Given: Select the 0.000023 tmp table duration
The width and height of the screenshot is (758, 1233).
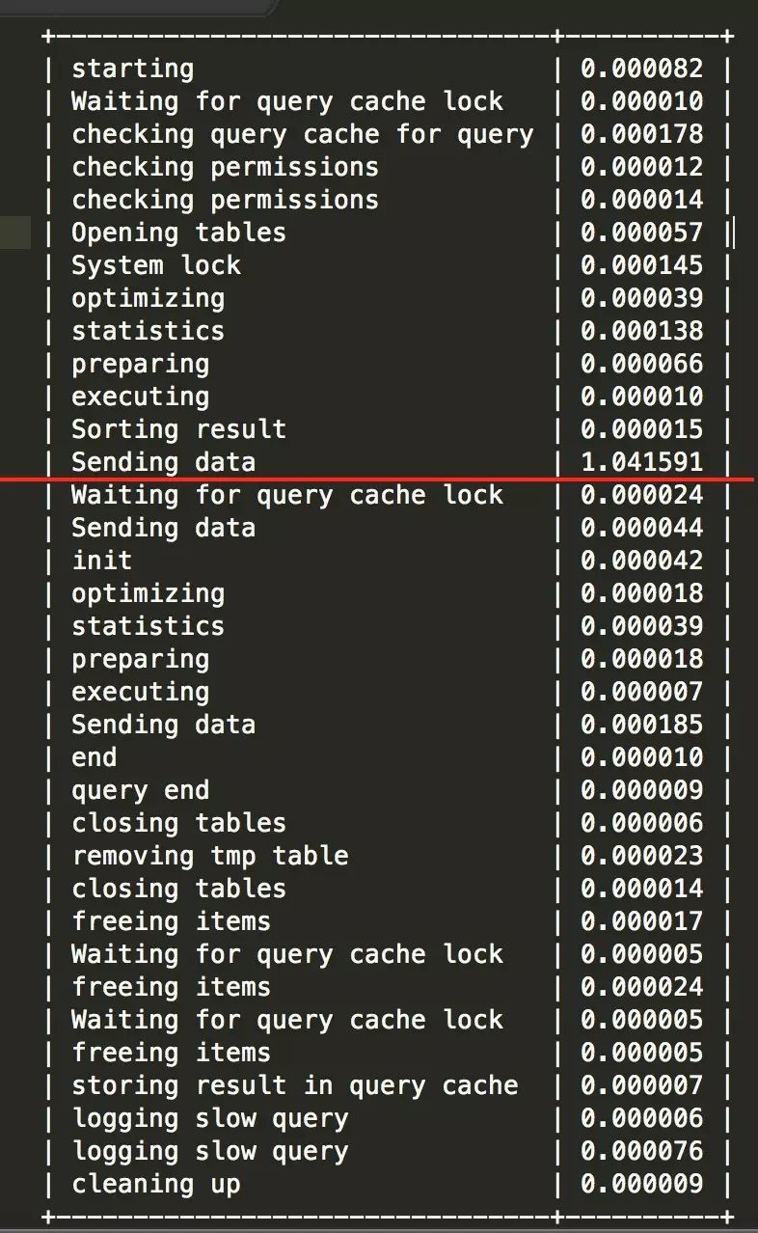Looking at the screenshot, I should point(642,856).
